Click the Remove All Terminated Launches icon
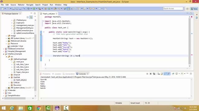Screen dimensions: 199x111 point(154,74)
